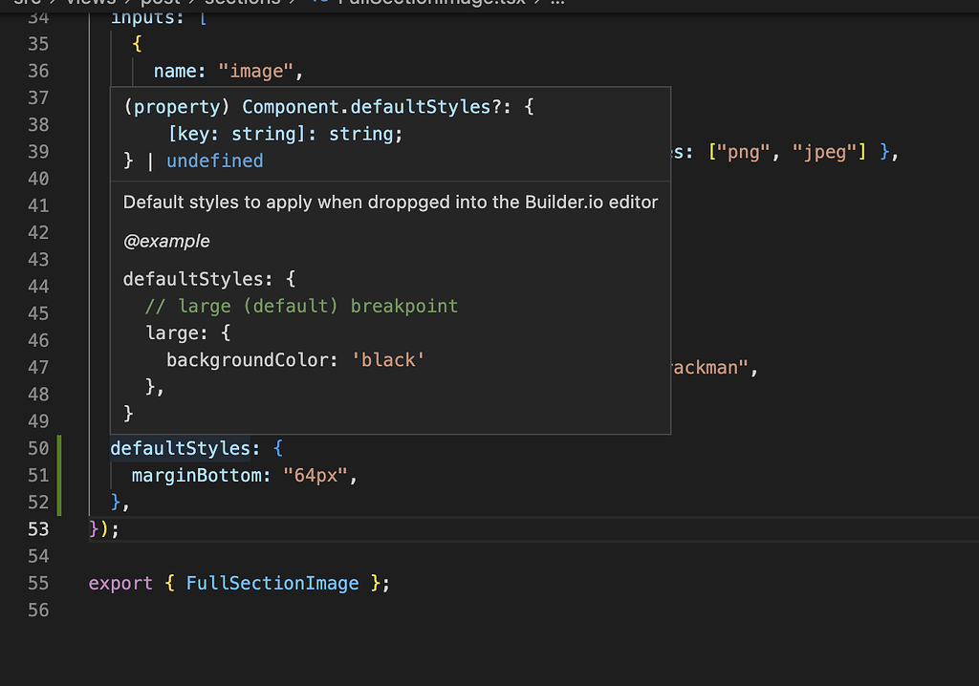Click "undefined" type in hover tooltip

[x=215, y=161]
